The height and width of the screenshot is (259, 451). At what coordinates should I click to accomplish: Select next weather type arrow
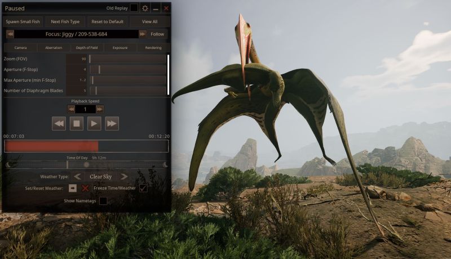(124, 177)
